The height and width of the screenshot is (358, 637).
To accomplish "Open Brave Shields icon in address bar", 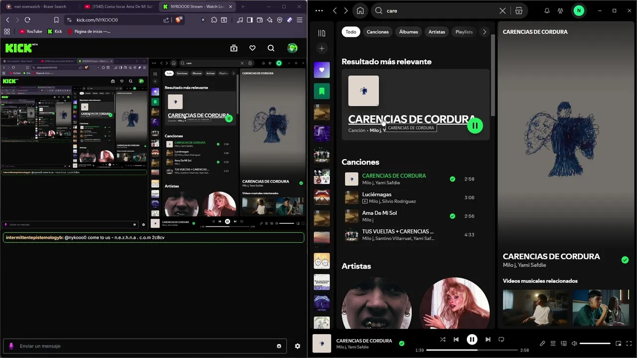I will (179, 20).
